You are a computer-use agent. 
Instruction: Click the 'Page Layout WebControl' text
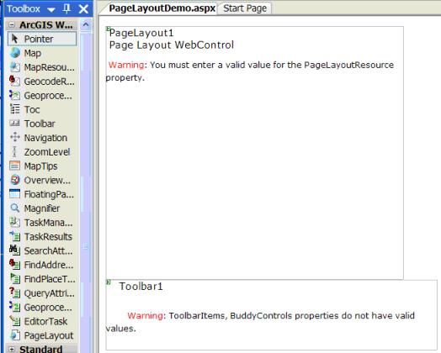[x=172, y=45]
